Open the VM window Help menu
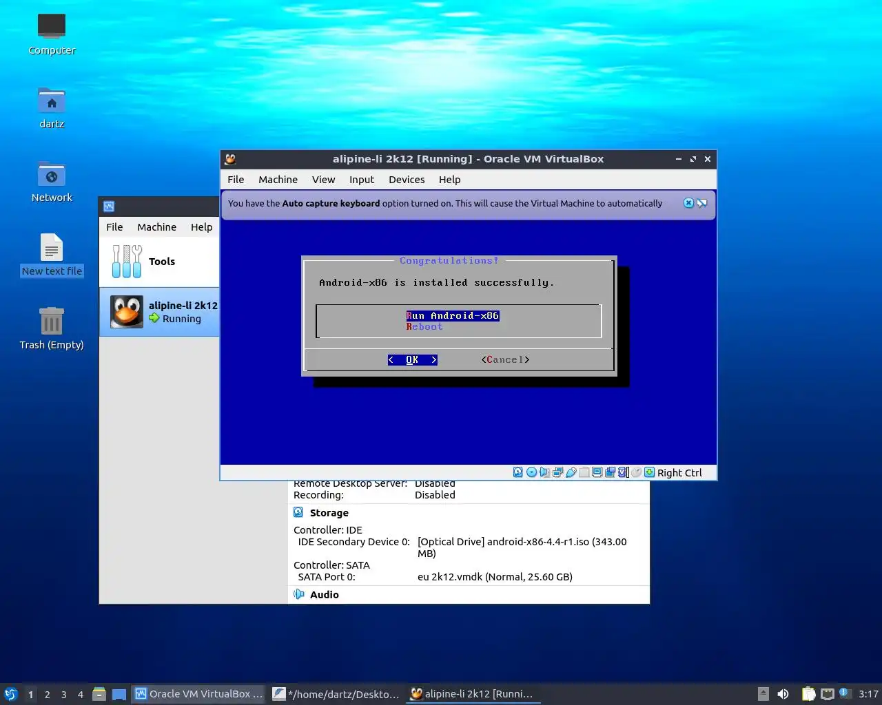 449,180
